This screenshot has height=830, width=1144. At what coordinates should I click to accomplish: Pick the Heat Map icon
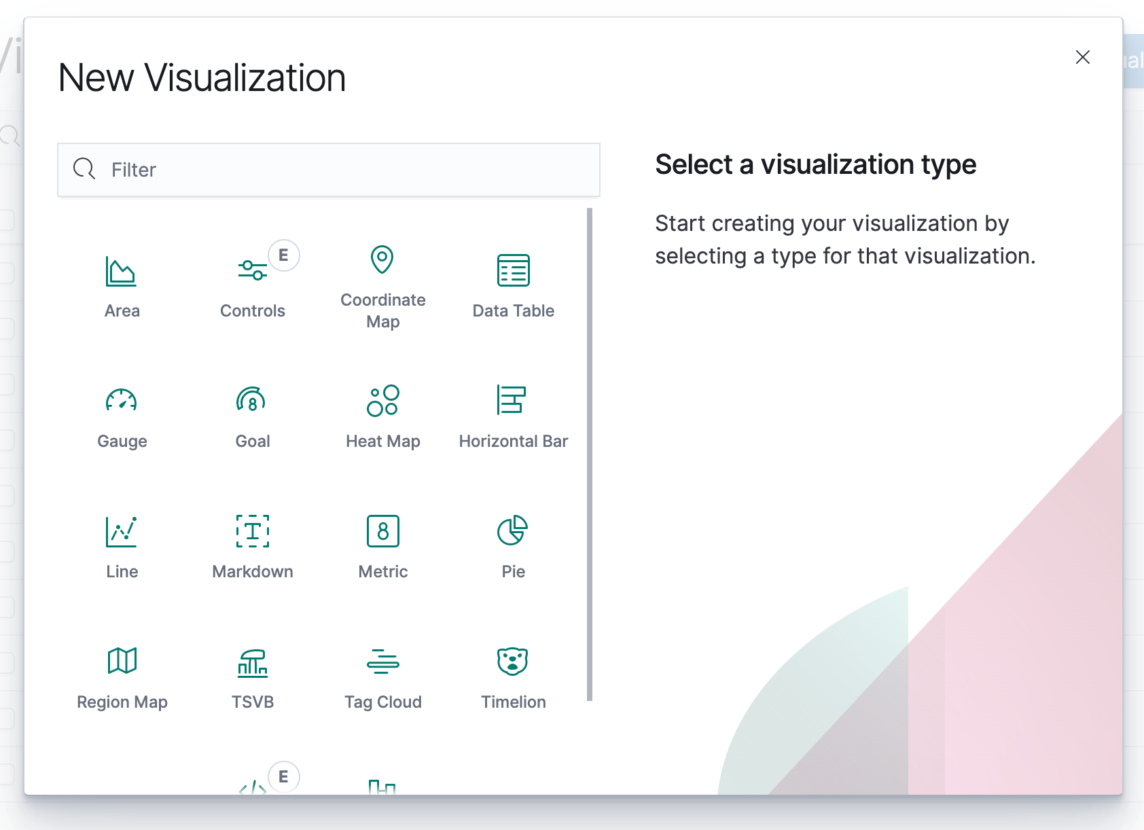pyautogui.click(x=382, y=400)
